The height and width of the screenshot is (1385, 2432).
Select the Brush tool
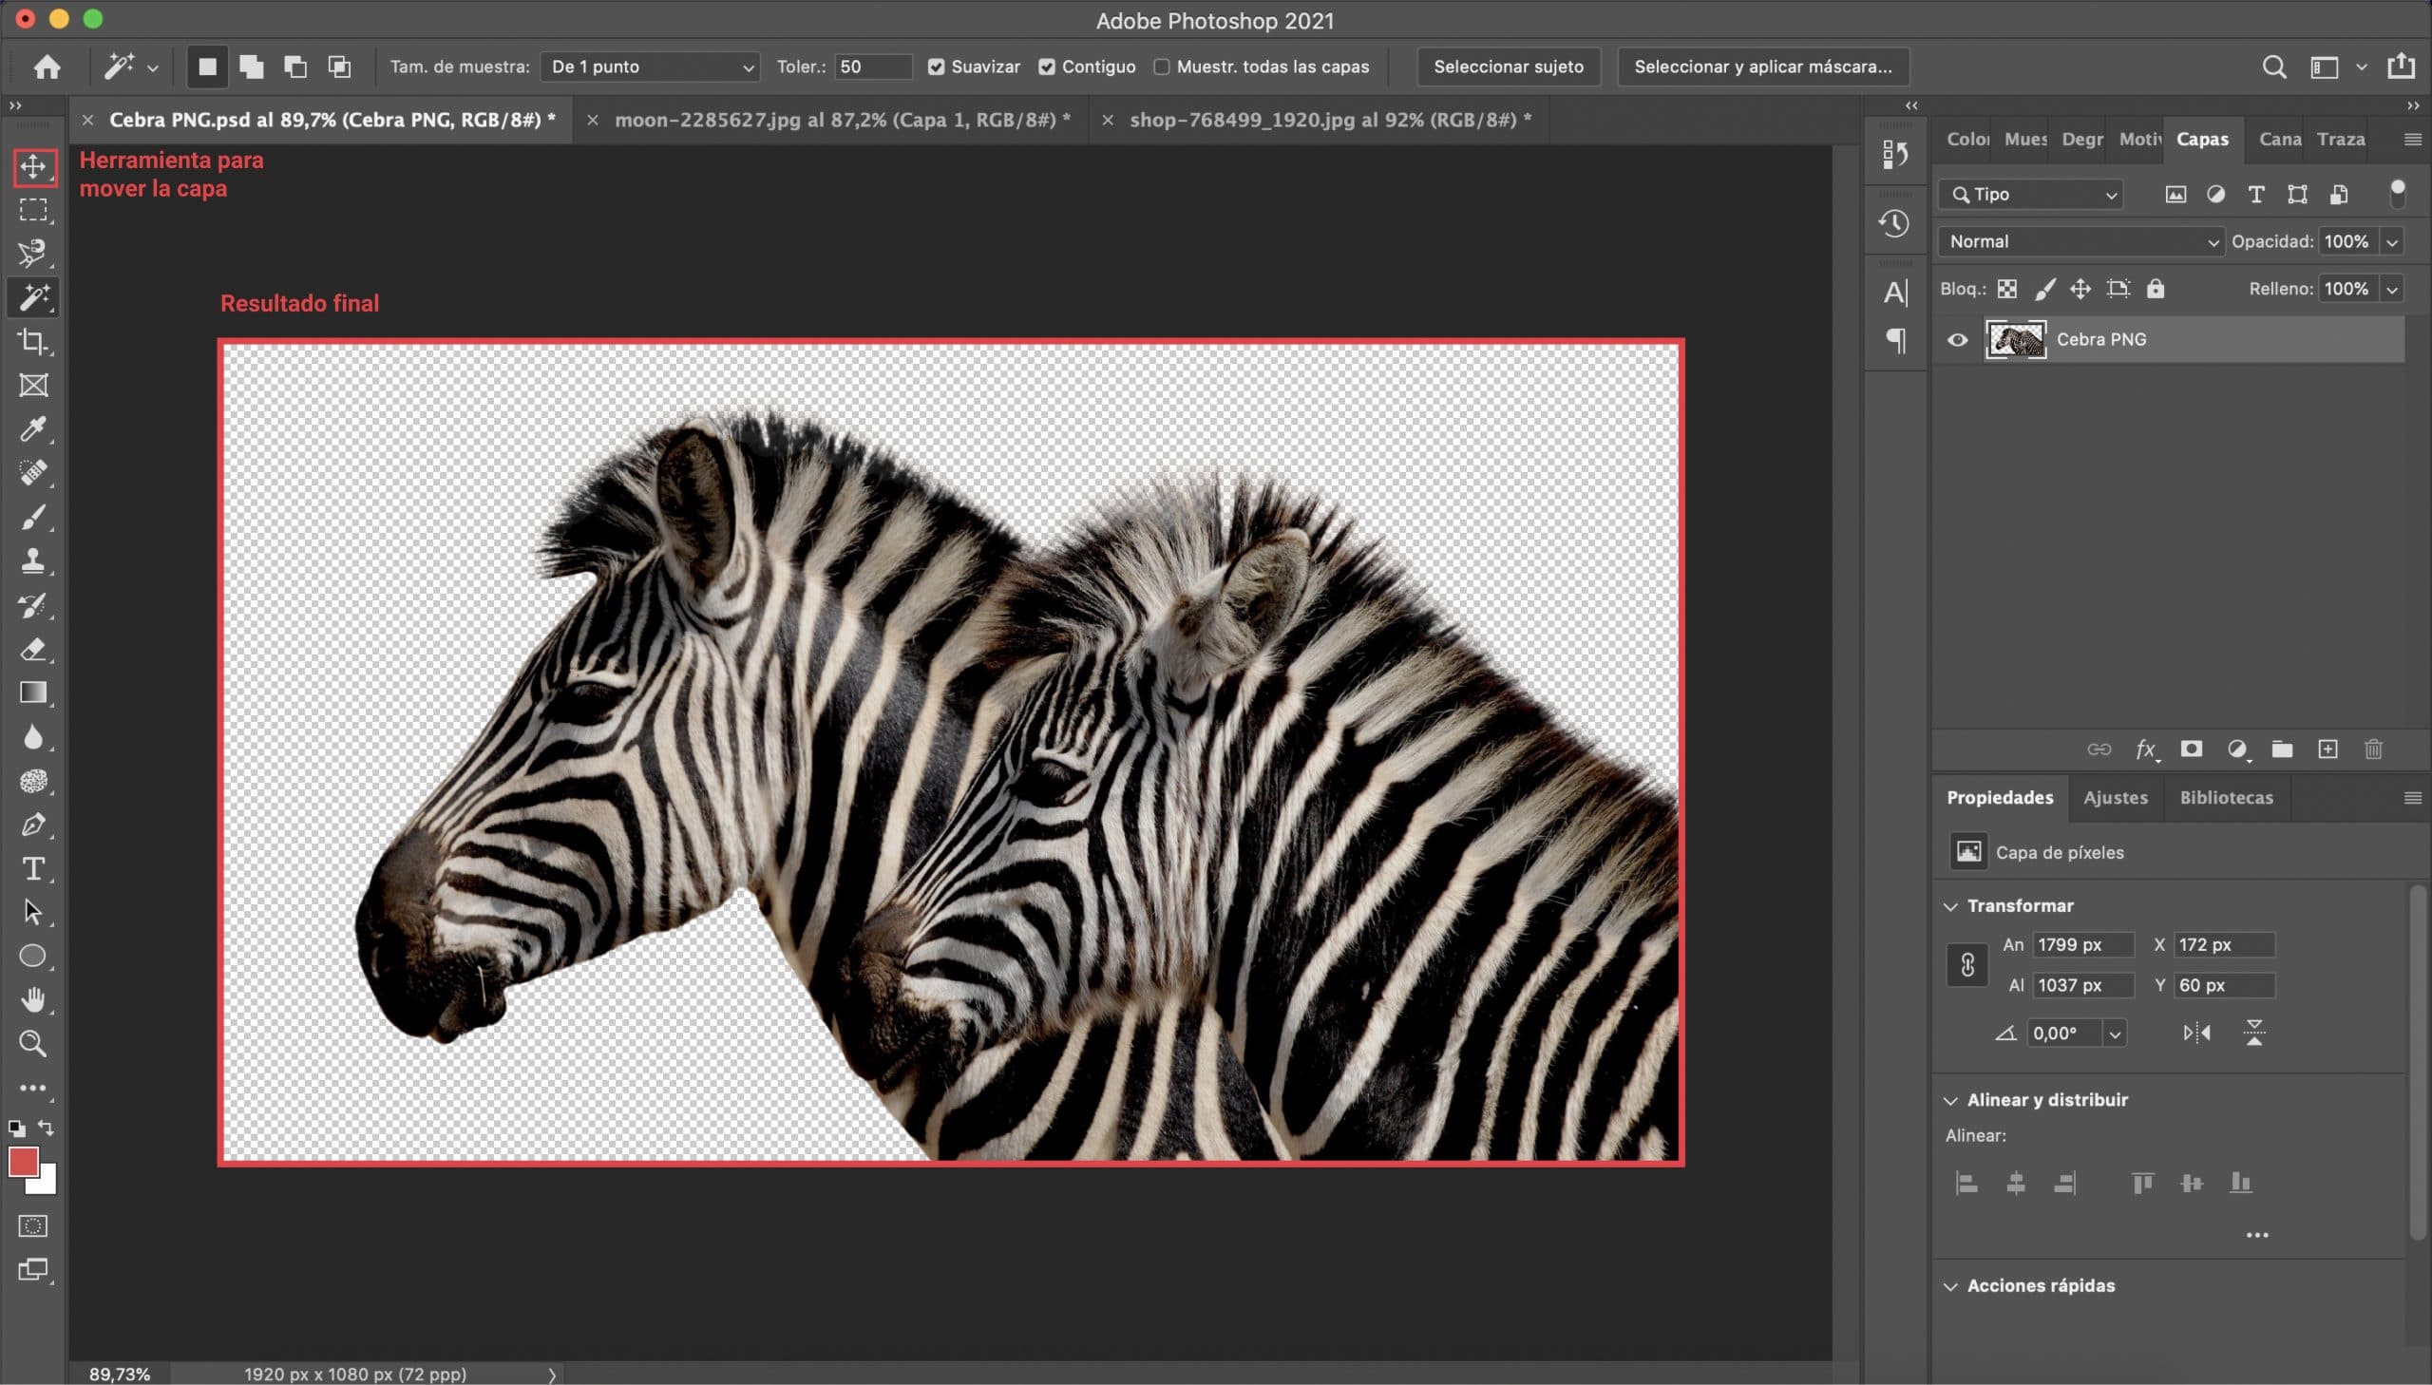tap(33, 517)
